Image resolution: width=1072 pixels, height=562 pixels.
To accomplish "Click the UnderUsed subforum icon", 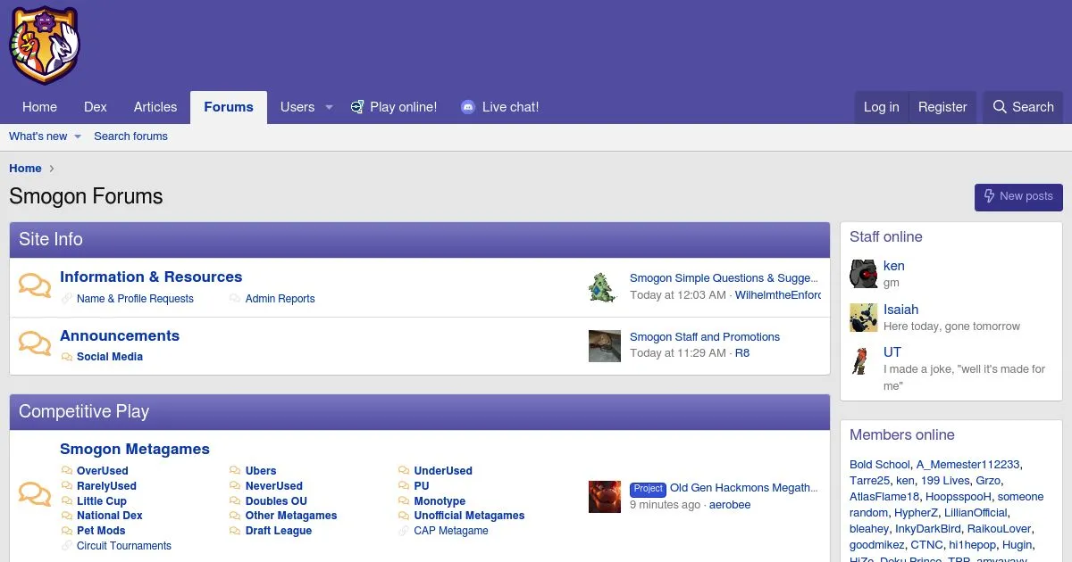I will click(x=405, y=471).
